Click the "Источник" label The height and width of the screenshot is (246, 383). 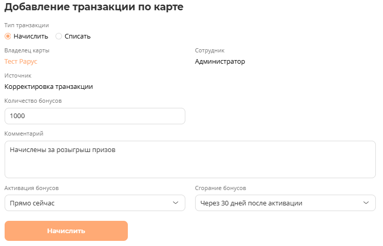tap(17, 75)
